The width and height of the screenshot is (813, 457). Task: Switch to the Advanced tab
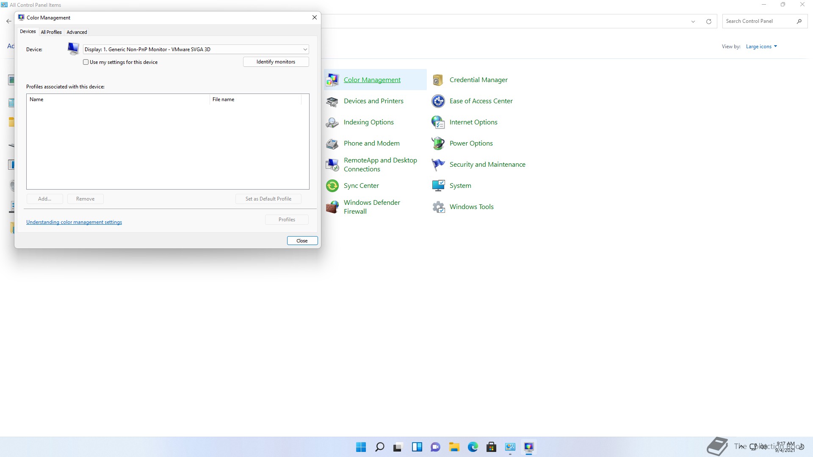click(x=77, y=32)
